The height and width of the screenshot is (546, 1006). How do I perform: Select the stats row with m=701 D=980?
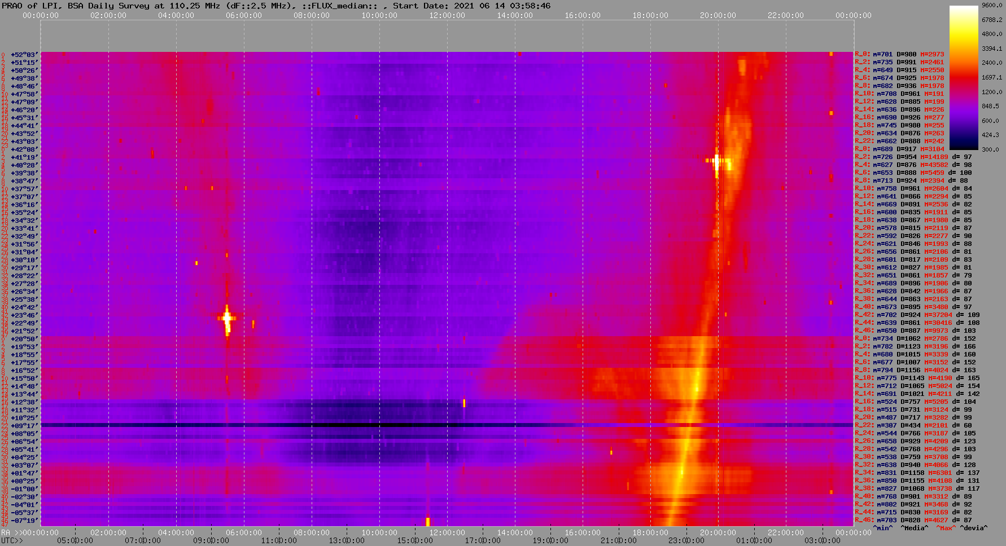[x=899, y=55]
